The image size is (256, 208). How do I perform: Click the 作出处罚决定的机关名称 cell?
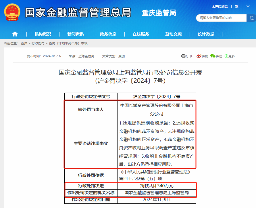pyautogui.click(x=91, y=193)
